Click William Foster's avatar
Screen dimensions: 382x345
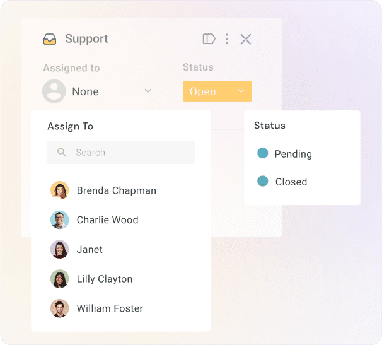[59, 308]
